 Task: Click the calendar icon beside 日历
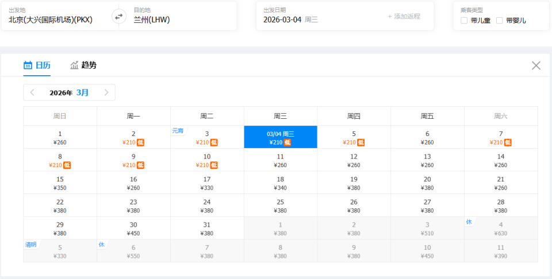coord(28,65)
